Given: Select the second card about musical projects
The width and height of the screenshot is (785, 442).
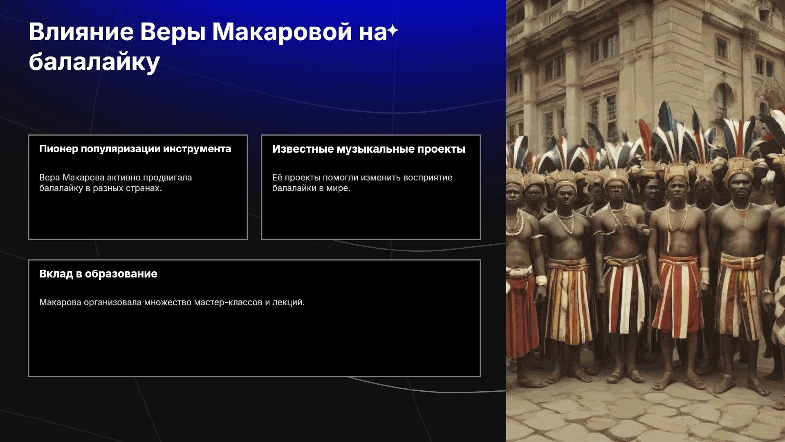Looking at the screenshot, I should (x=371, y=187).
